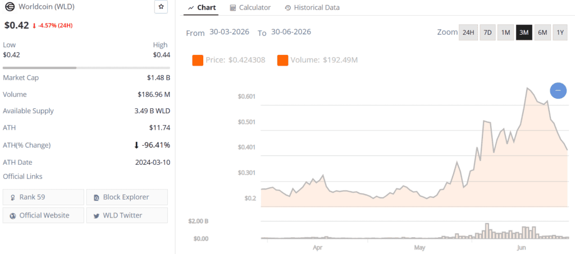This screenshot has height=254, width=575.
Task: Click the low-high price range bar
Action: pyautogui.click(x=86, y=68)
